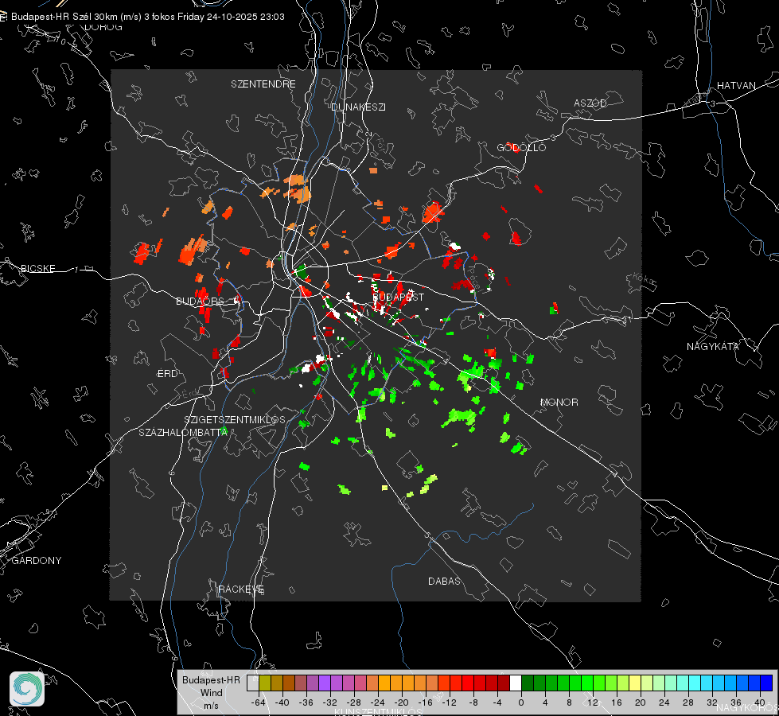Viewport: 779px width, 716px height.
Task: Select the GÁRDONY town label
Action: [37, 561]
